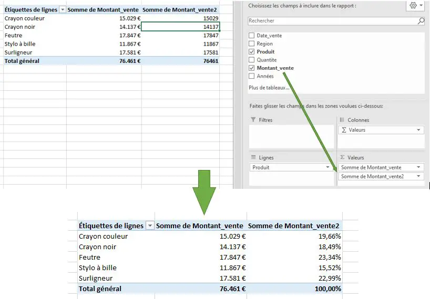This screenshot has height=299, width=430.
Task: Click the Lignes area icon
Action: coord(253,157)
